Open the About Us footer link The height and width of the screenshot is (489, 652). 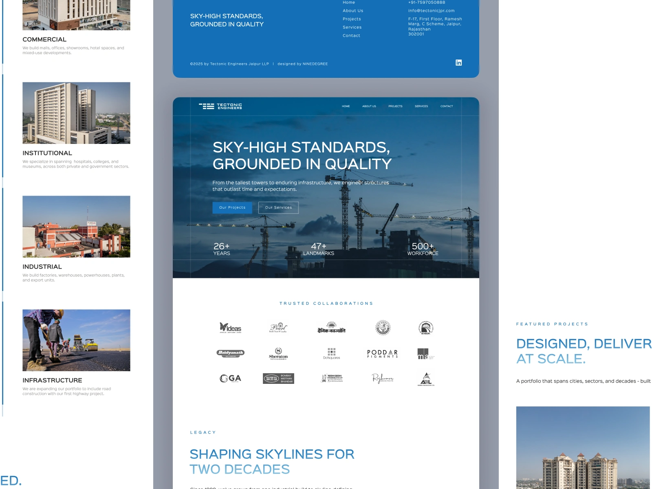pos(353,11)
